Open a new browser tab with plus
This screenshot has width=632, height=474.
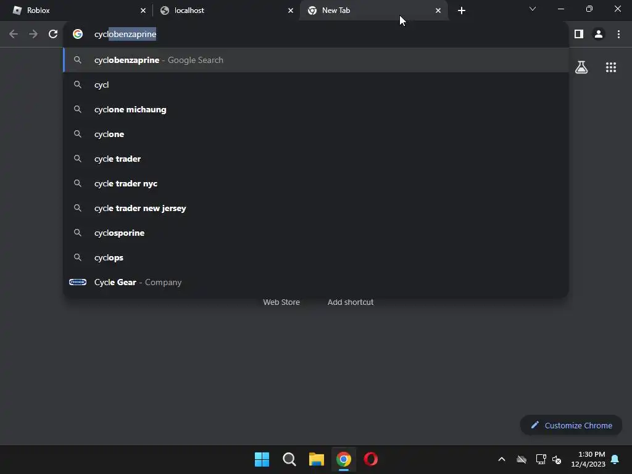[x=462, y=10]
